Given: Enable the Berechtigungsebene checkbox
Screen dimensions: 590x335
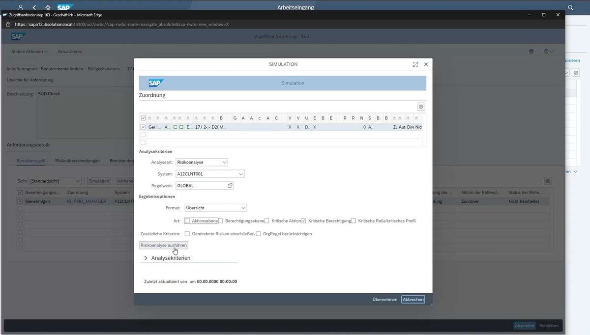Looking at the screenshot, I should [221, 221].
